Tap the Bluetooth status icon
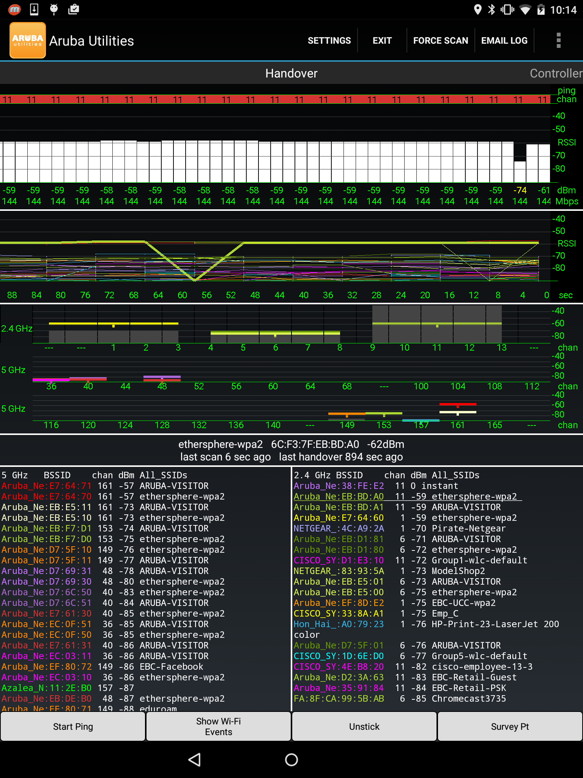Screen dimensions: 583x778 click(x=492, y=9)
